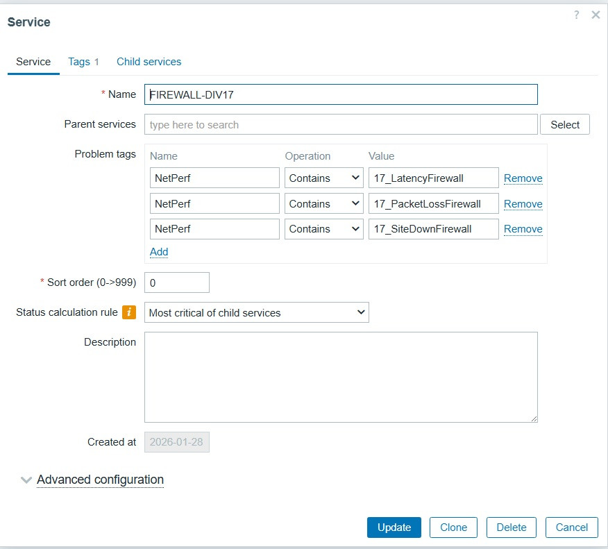Click the Delete button
Screen dimensions: 608x549
[x=512, y=527]
